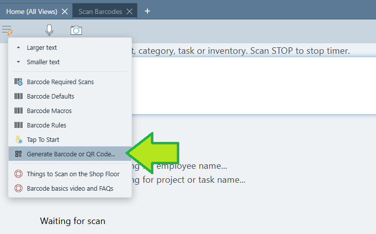Click the camera scan icon
Screen dimensions: 376x234
(x=76, y=30)
